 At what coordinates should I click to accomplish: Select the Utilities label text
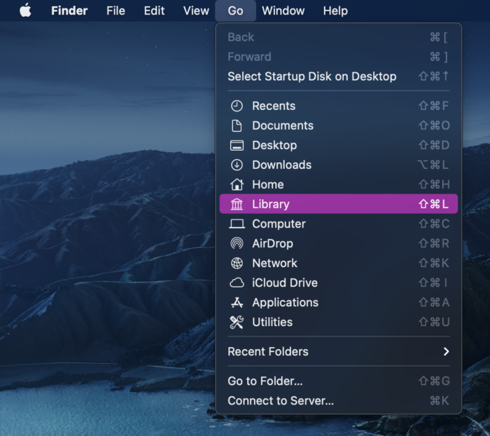272,322
